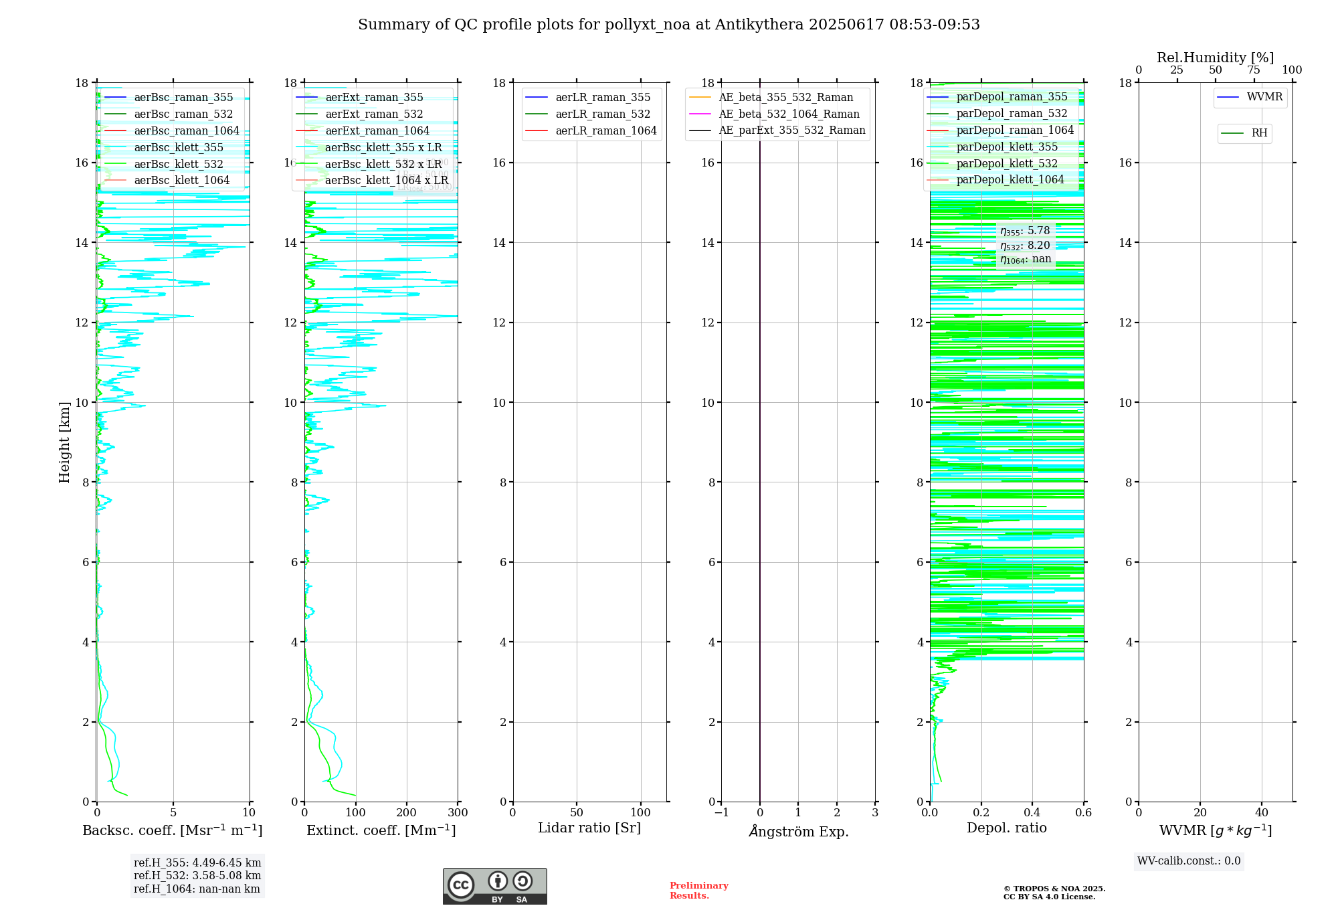Click legend entry aerBsc_klett_1064 x LR
This screenshot has height=910, width=1338.
[x=372, y=181]
